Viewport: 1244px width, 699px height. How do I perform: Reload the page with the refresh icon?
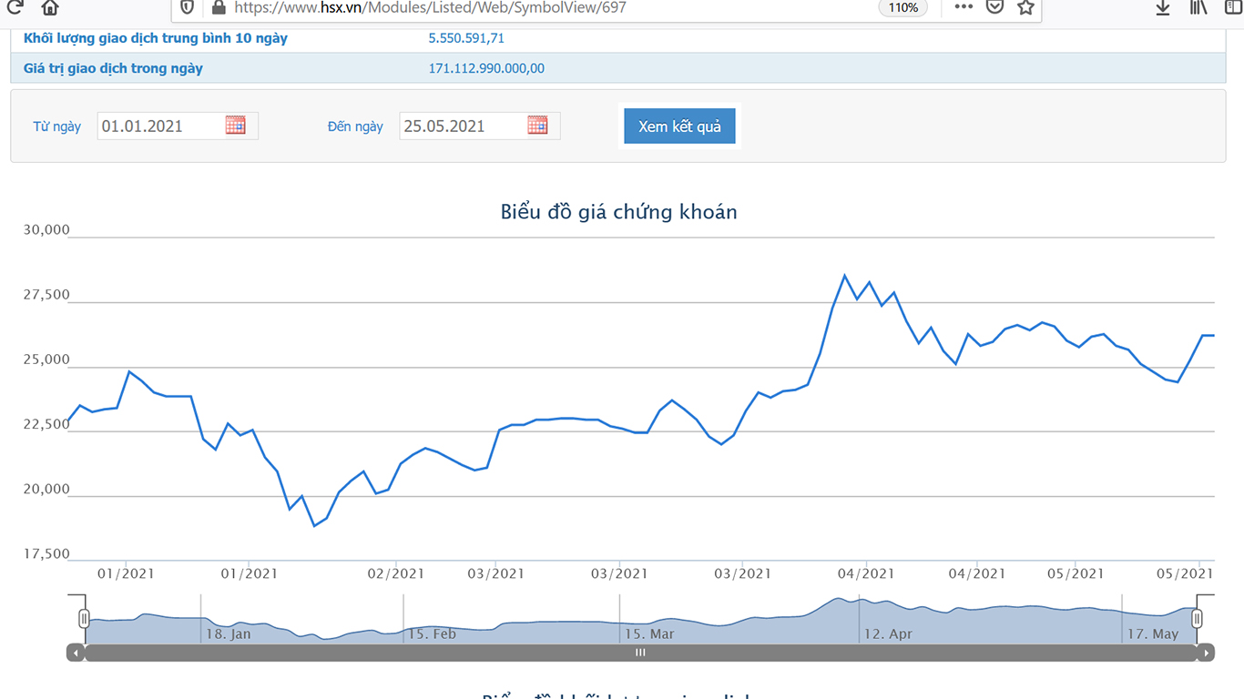[x=14, y=7]
